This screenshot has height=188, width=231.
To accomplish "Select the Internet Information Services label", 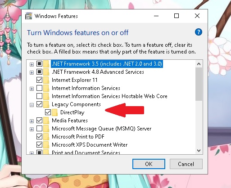I will 86,88.
